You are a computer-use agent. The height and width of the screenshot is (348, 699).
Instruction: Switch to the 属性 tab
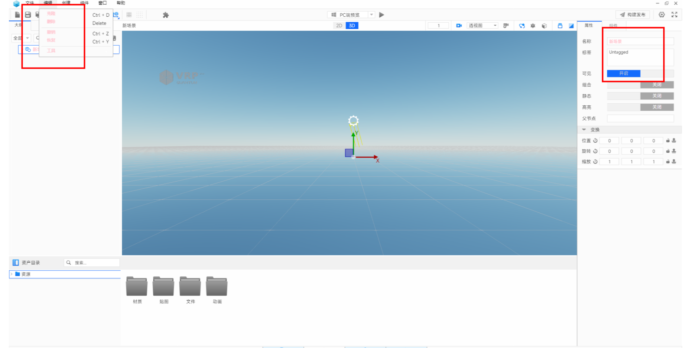pyautogui.click(x=589, y=25)
